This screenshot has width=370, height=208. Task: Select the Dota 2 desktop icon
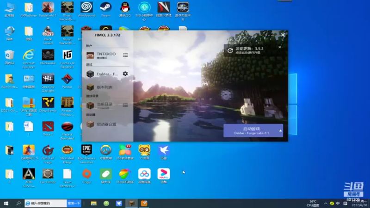(x=48, y=128)
